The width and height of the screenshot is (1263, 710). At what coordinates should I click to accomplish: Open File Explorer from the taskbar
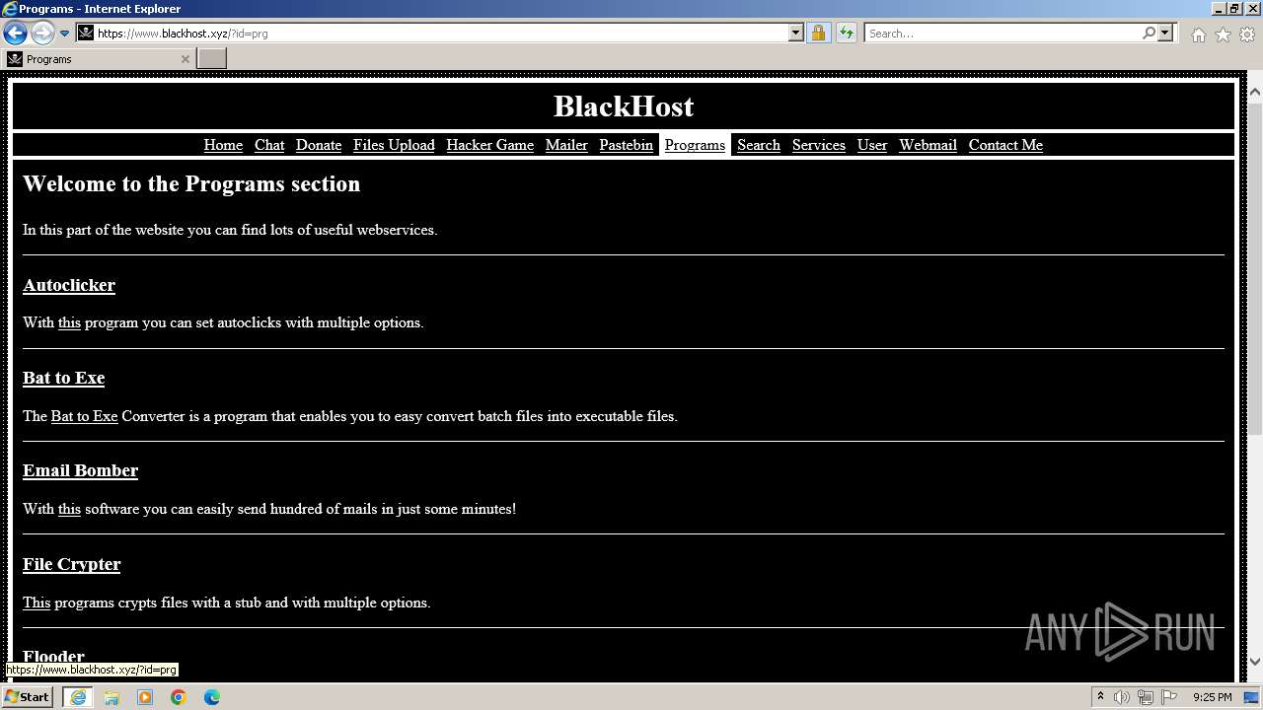[111, 697]
